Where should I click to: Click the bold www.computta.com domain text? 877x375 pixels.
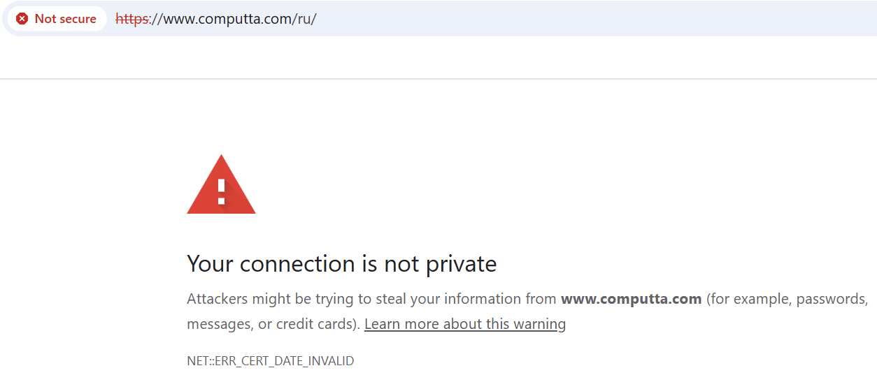click(631, 299)
